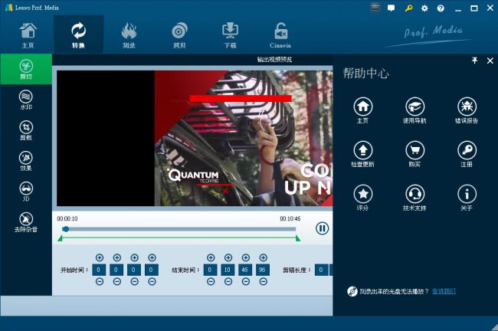Viewport: 498px width, 331px height.
Task: Decrease the 结束时间 minutes value of 10
Action: (228, 281)
